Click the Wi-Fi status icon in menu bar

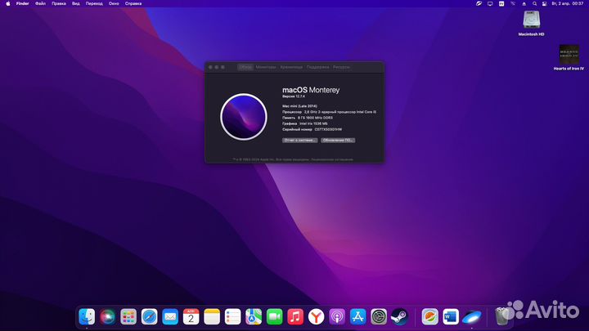coord(513,3)
